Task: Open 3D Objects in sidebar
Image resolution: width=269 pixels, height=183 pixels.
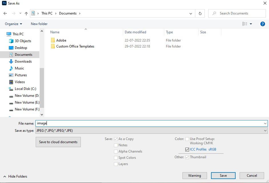Action: 20,41
